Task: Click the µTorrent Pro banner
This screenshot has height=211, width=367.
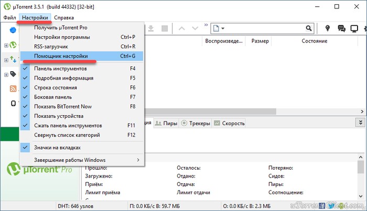Action: pyautogui.click(x=40, y=169)
